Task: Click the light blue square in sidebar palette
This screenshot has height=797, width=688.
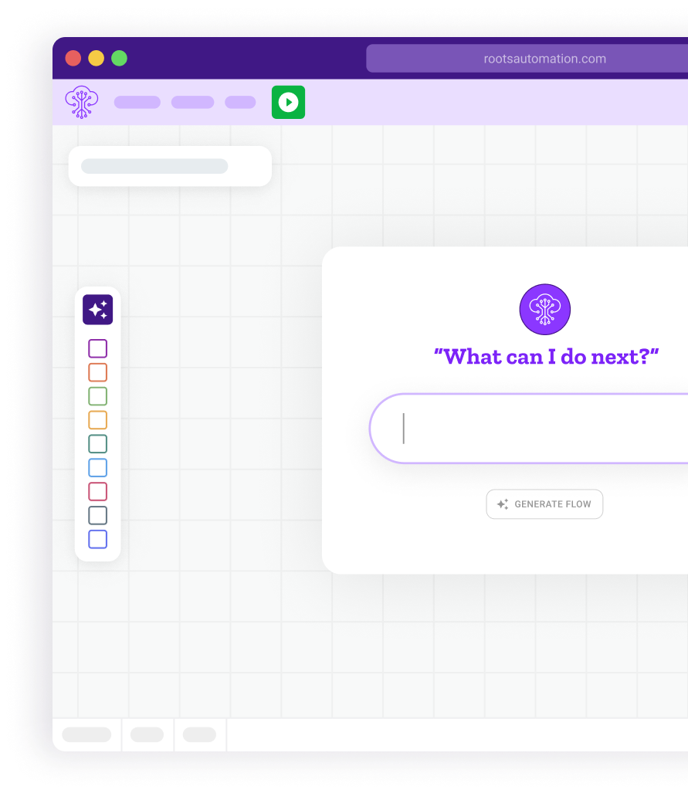Action: pyautogui.click(x=97, y=468)
